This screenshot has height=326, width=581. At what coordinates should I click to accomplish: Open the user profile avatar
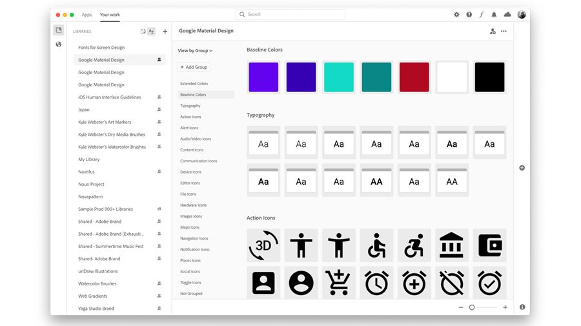(522, 14)
